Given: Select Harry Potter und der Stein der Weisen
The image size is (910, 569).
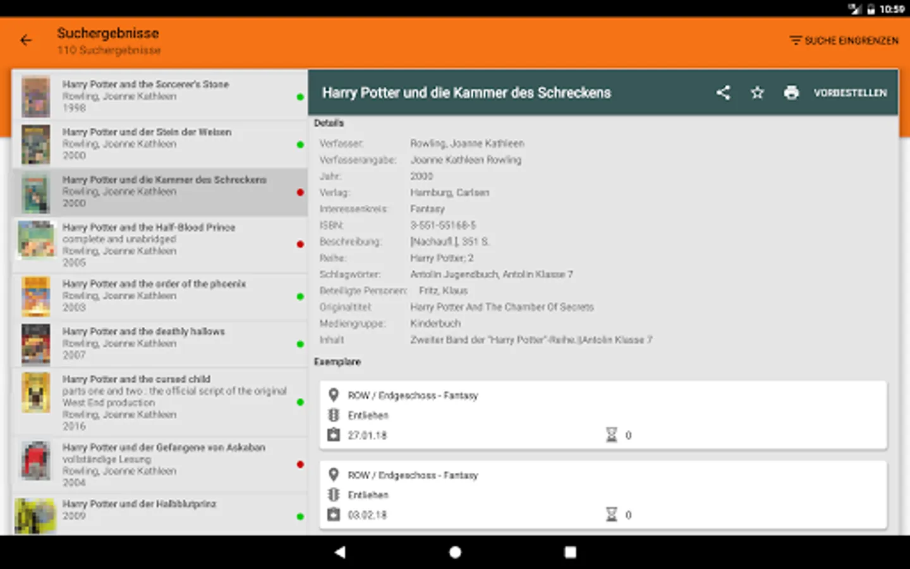Looking at the screenshot, I should click(x=160, y=144).
